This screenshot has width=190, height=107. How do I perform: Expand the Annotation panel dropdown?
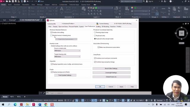(x=69, y=17)
